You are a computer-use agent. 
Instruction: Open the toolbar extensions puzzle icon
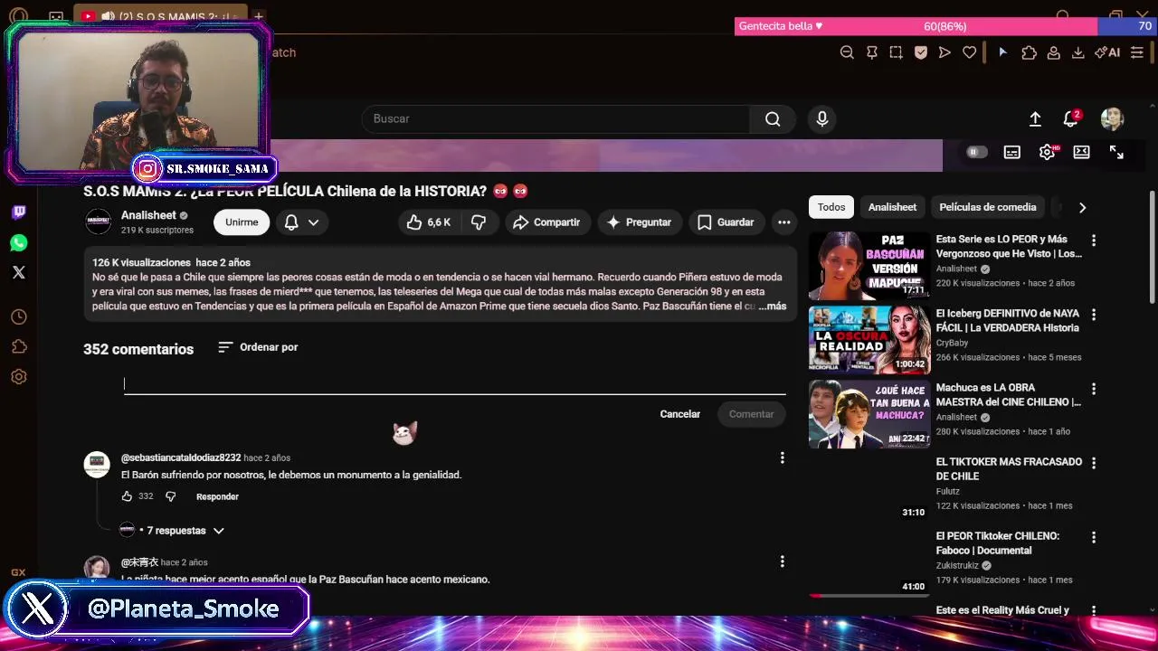tap(1029, 52)
